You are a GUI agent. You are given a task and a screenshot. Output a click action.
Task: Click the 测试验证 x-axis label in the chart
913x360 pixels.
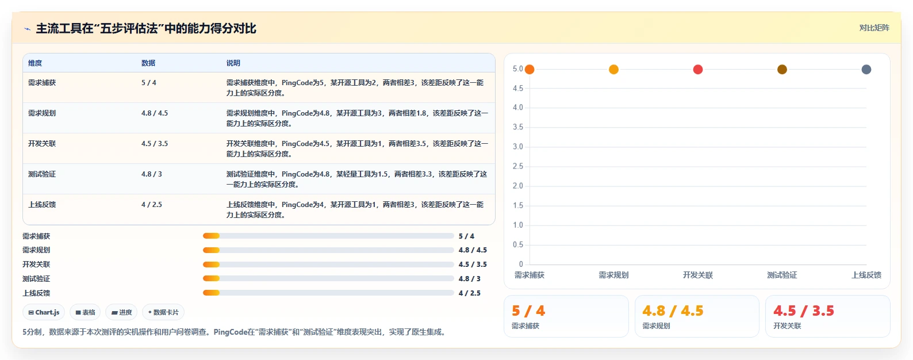(x=782, y=275)
